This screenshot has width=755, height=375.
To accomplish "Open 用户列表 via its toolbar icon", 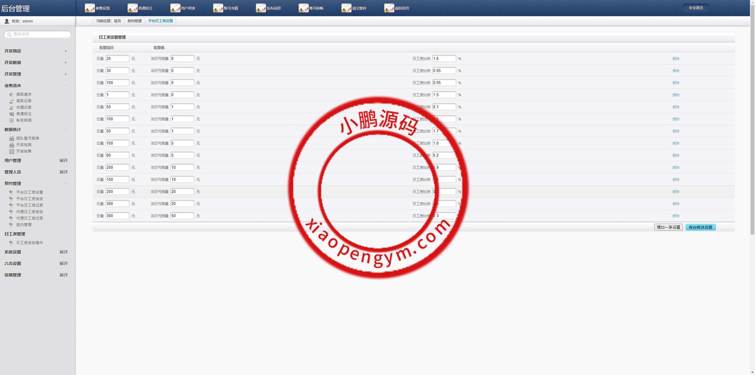I will [x=175, y=8].
